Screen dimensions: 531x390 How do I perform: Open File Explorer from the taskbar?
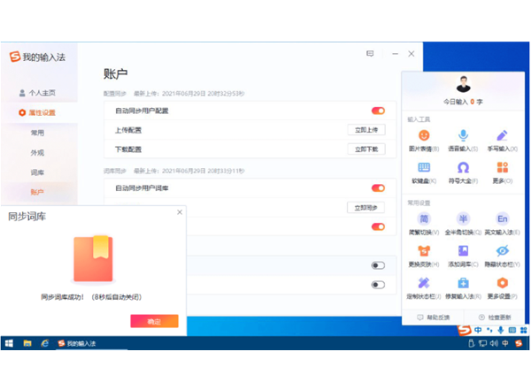(x=27, y=343)
